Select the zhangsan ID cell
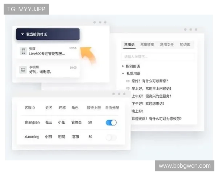The width and height of the screenshot is (218, 175). pos(32,122)
